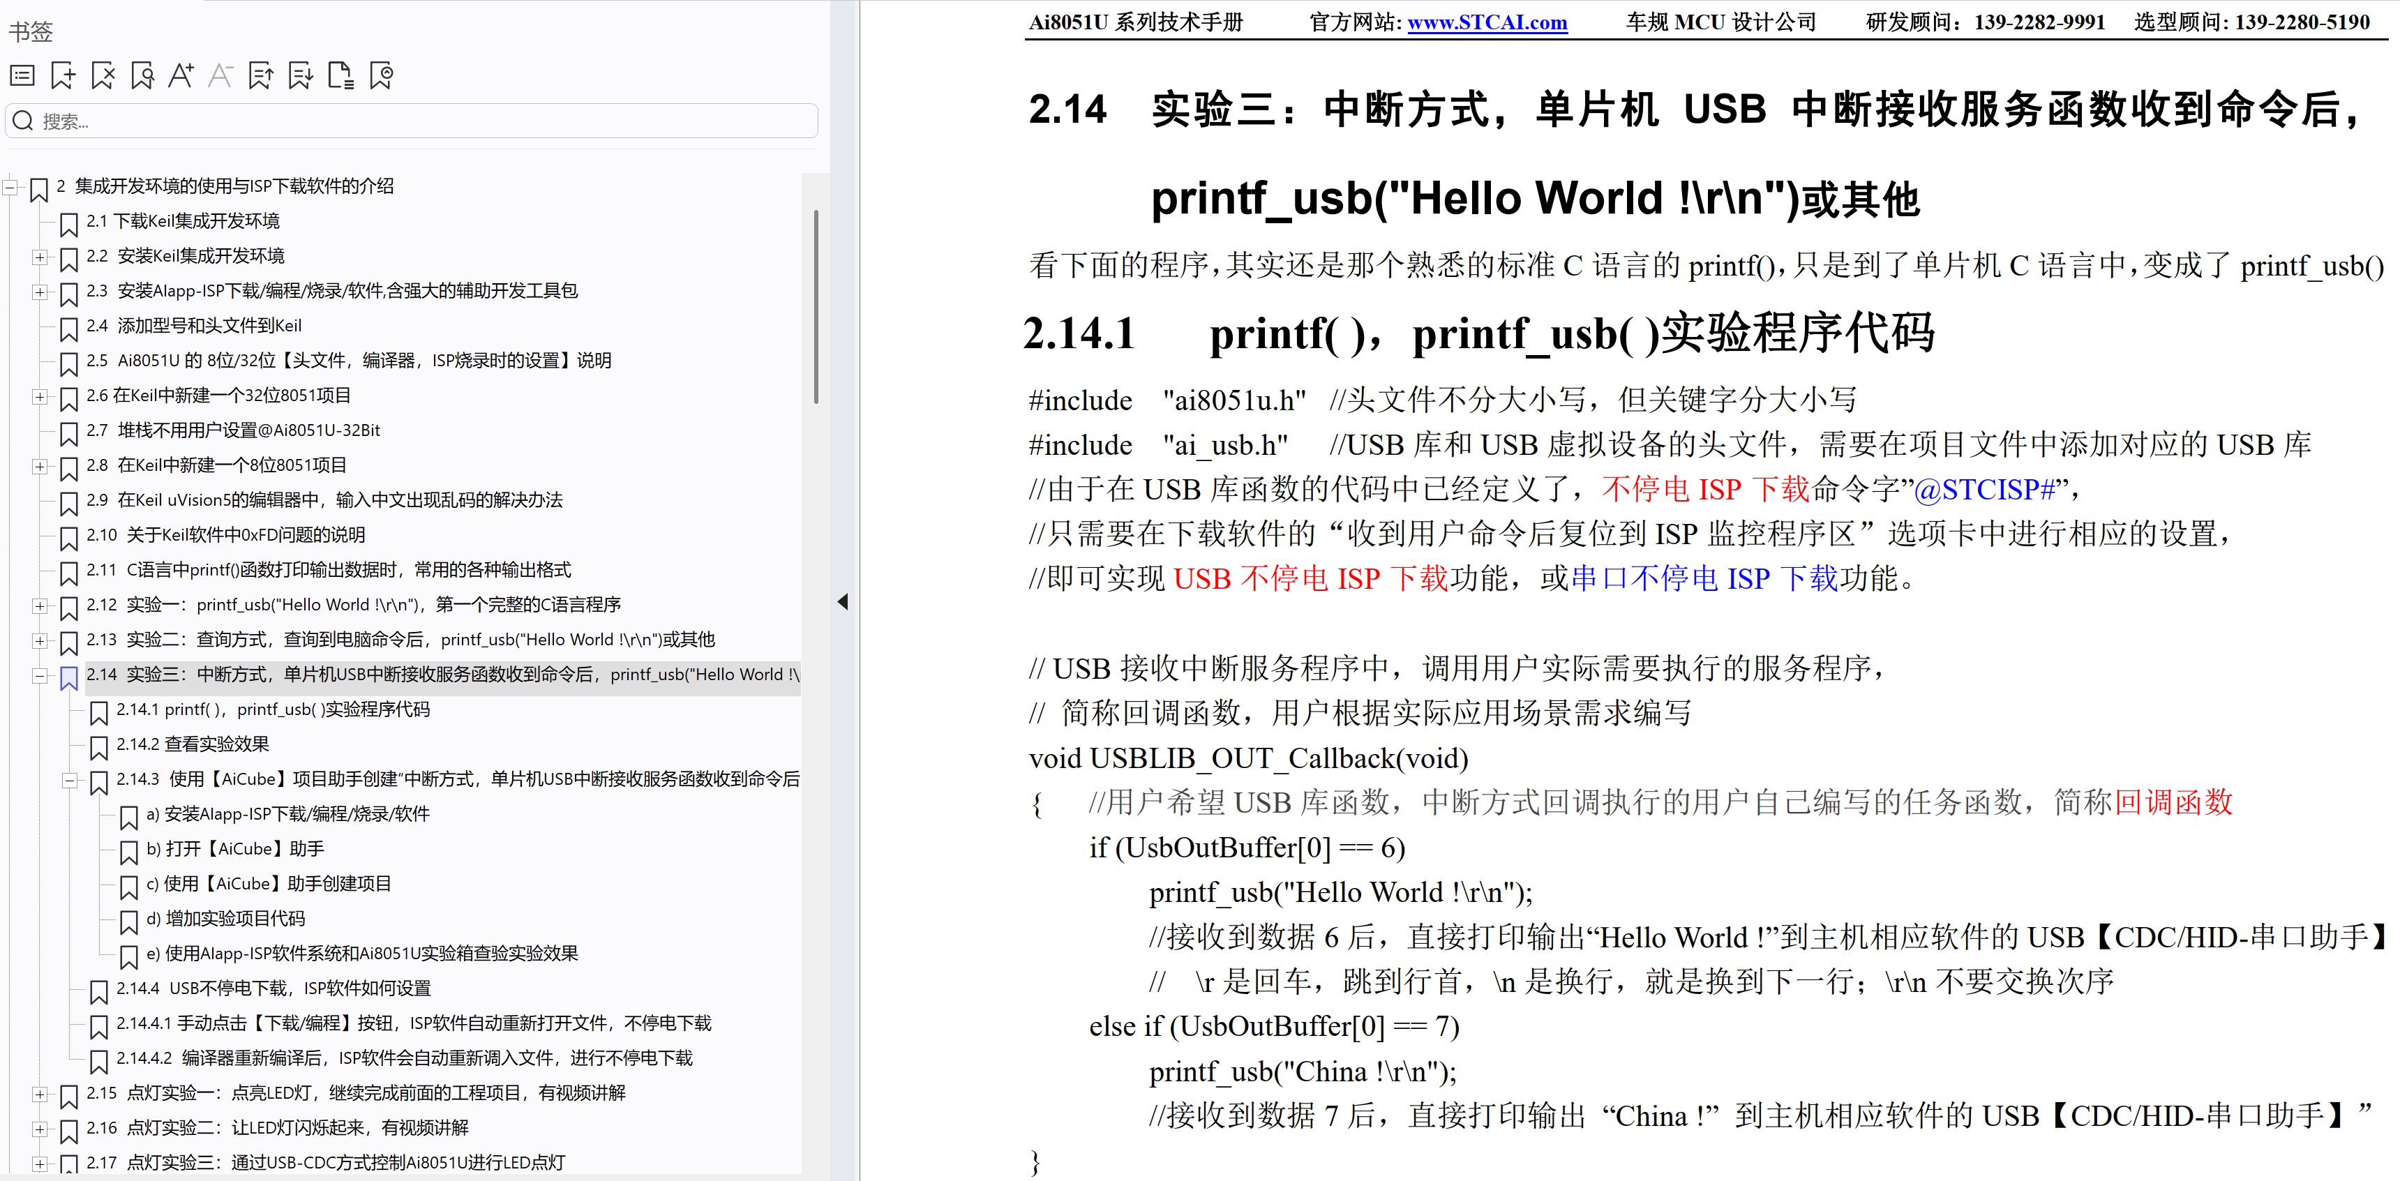Decrease bookmark font size with A- icon

click(x=220, y=75)
